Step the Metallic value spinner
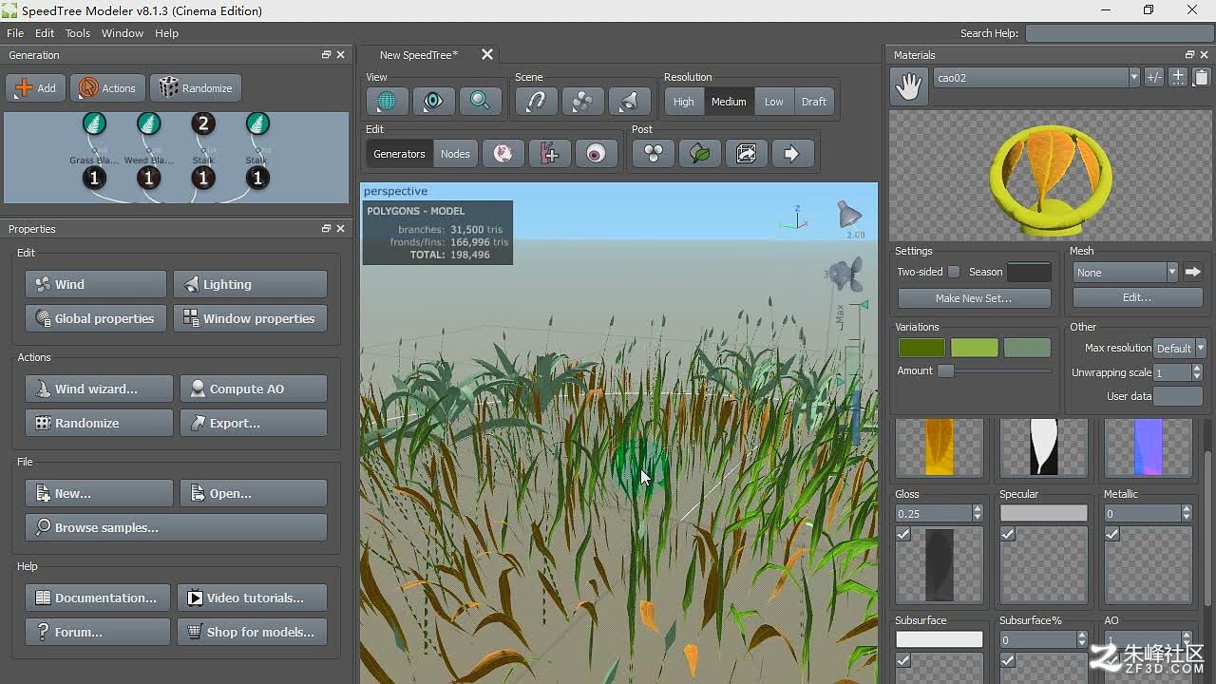 pos(1187,513)
